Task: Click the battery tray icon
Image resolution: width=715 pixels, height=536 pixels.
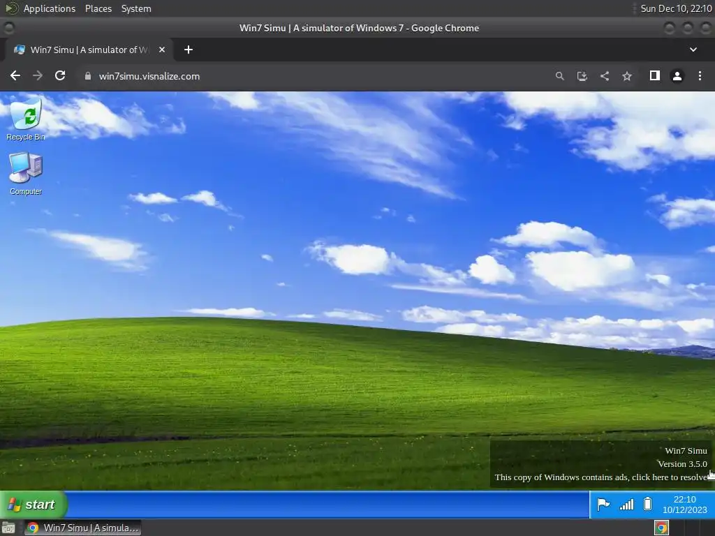Action: click(x=647, y=504)
